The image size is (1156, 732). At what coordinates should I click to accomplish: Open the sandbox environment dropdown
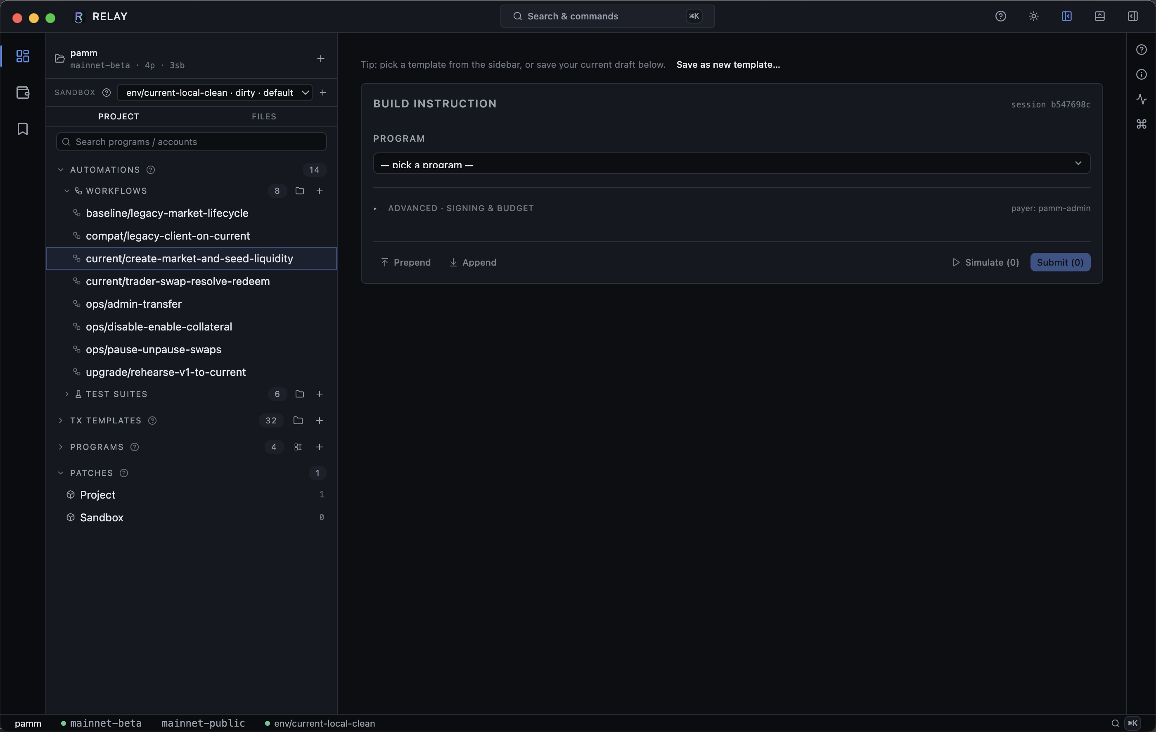(215, 93)
